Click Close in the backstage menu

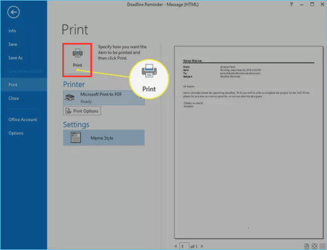click(x=14, y=98)
